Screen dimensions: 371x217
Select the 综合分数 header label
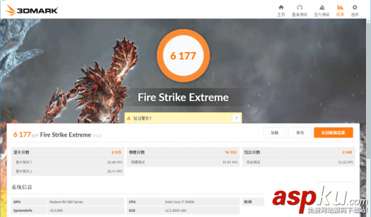point(252,153)
